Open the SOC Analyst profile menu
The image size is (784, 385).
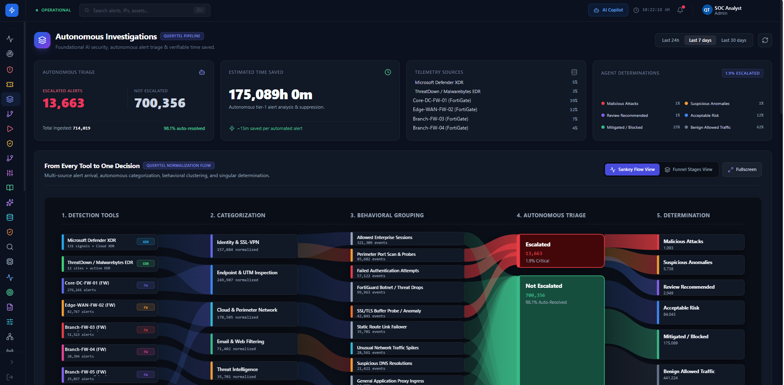coord(722,10)
